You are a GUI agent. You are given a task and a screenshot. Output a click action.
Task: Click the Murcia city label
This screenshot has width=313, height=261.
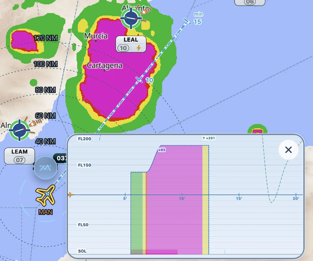[x=96, y=36]
